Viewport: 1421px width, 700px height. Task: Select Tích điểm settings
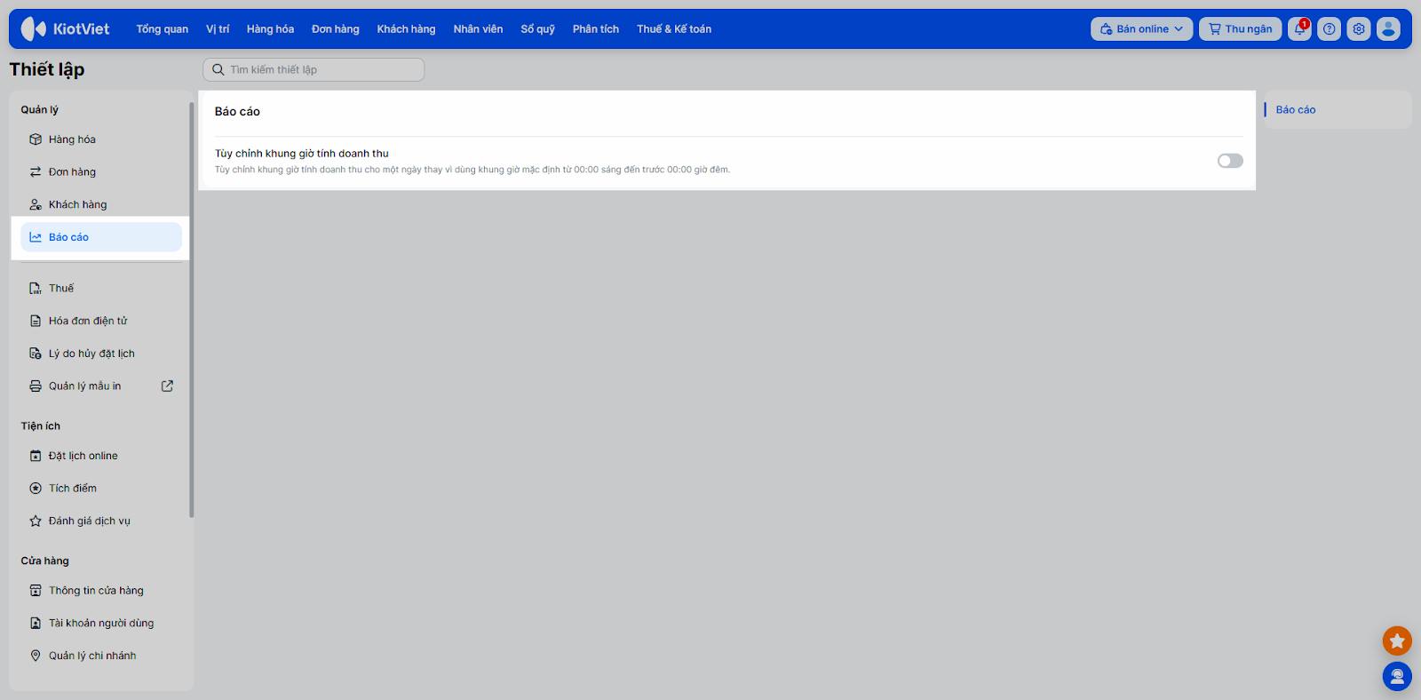[x=101, y=489]
